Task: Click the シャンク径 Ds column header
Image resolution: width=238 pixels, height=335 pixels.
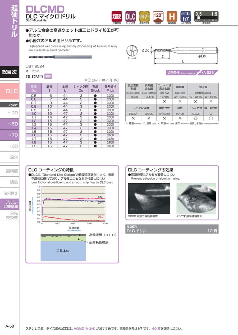Action: (x=81, y=88)
